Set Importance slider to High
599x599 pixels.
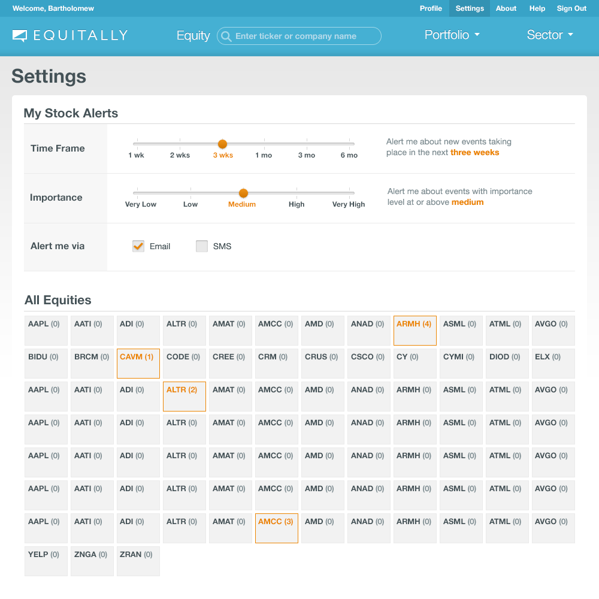pos(297,193)
